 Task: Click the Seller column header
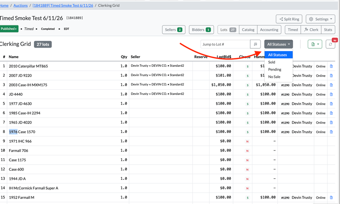point(135,57)
